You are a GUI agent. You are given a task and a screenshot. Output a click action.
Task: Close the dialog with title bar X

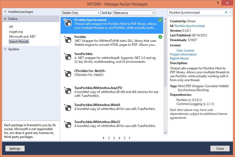[x=227, y=3]
